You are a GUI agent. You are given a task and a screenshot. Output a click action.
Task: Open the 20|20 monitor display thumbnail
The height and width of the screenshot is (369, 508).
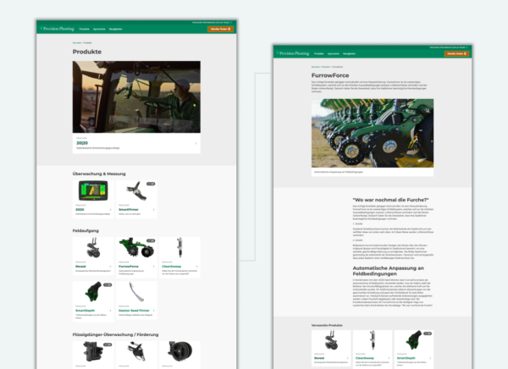tap(93, 190)
